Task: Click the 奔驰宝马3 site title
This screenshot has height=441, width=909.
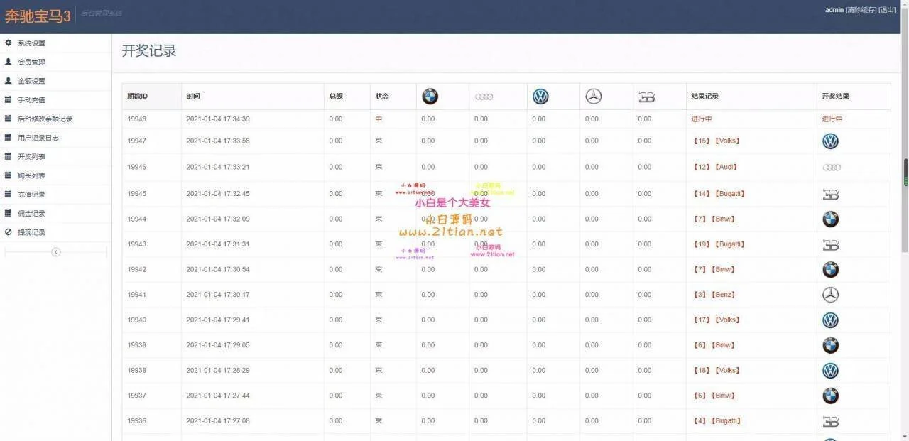Action: point(38,16)
